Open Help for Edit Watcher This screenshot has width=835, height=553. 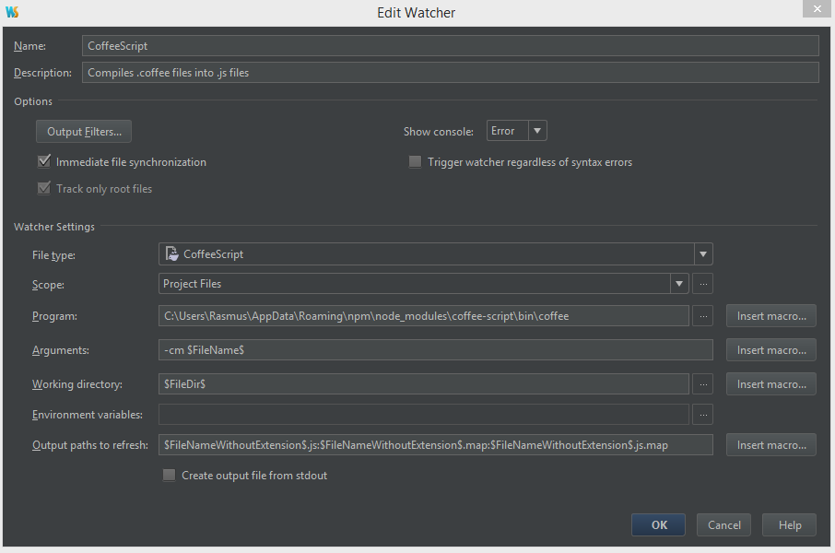tap(789, 524)
